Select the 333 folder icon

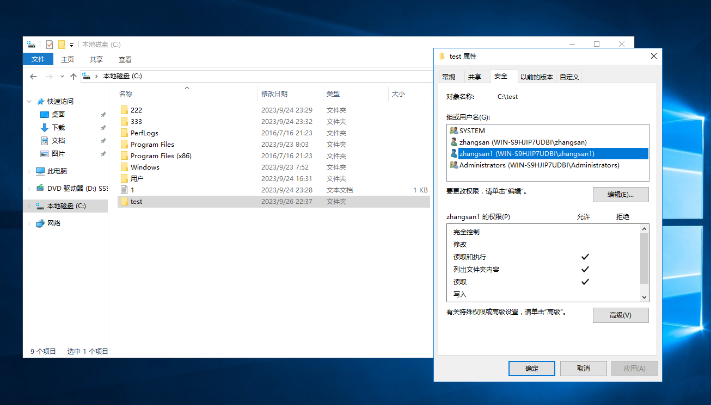coord(124,121)
